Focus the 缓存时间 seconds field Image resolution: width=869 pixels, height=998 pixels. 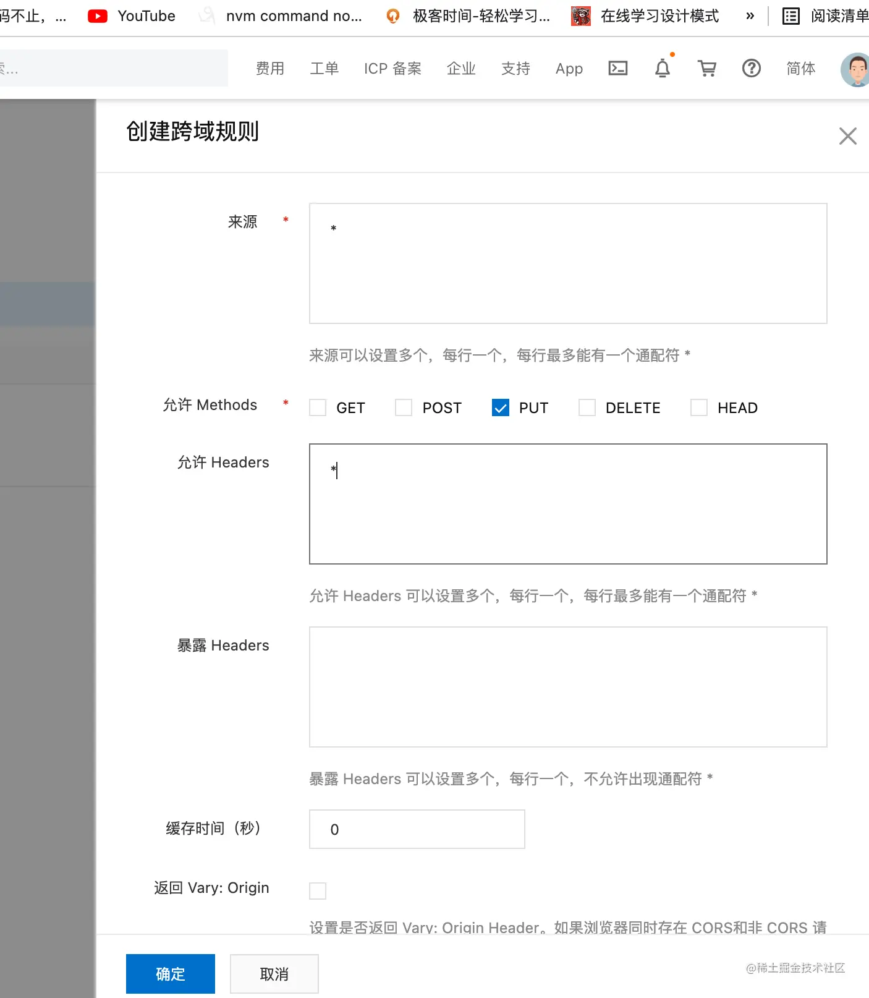417,829
